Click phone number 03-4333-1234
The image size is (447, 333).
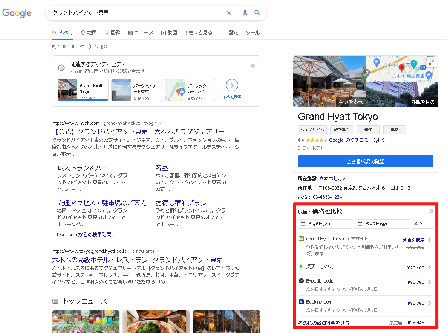[327, 197]
